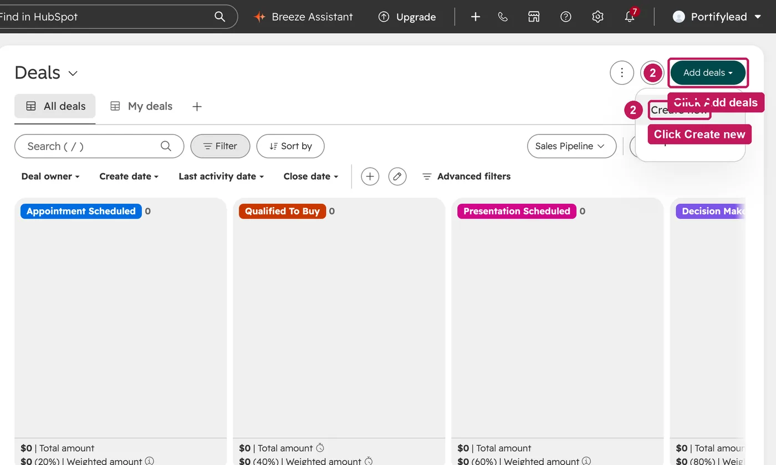
Task: Click the Upgrade link
Action: tap(407, 17)
